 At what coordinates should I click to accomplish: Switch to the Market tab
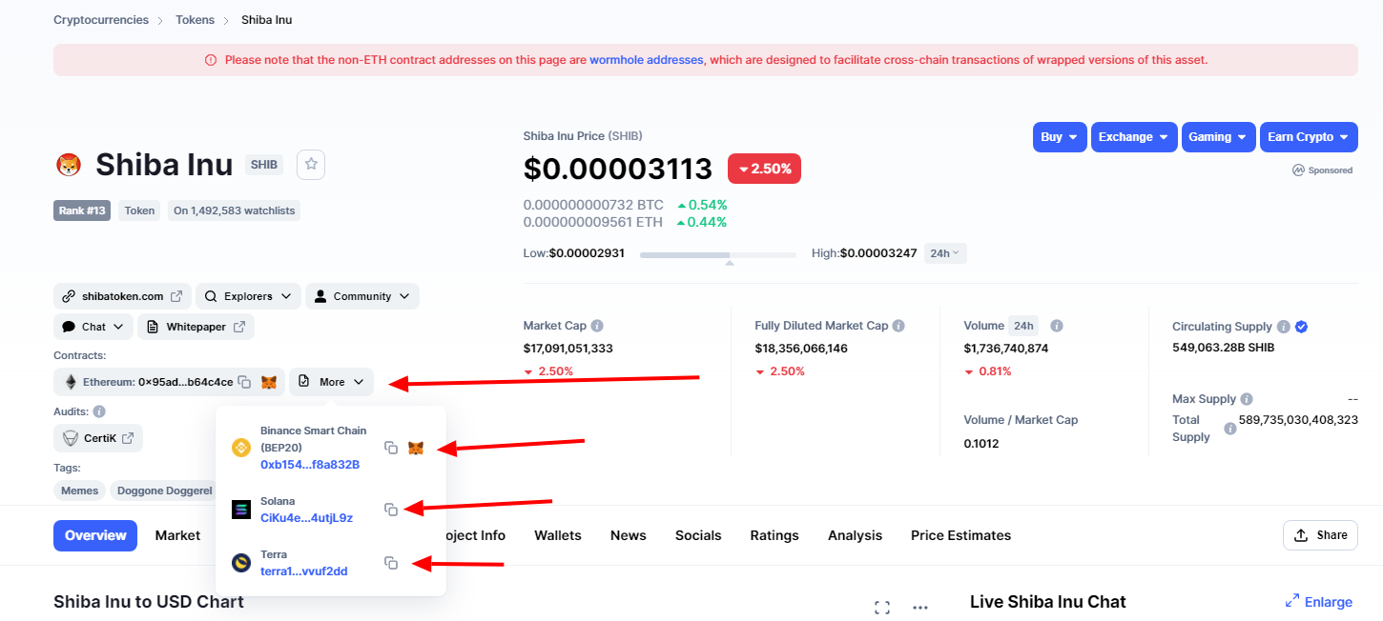(x=177, y=535)
